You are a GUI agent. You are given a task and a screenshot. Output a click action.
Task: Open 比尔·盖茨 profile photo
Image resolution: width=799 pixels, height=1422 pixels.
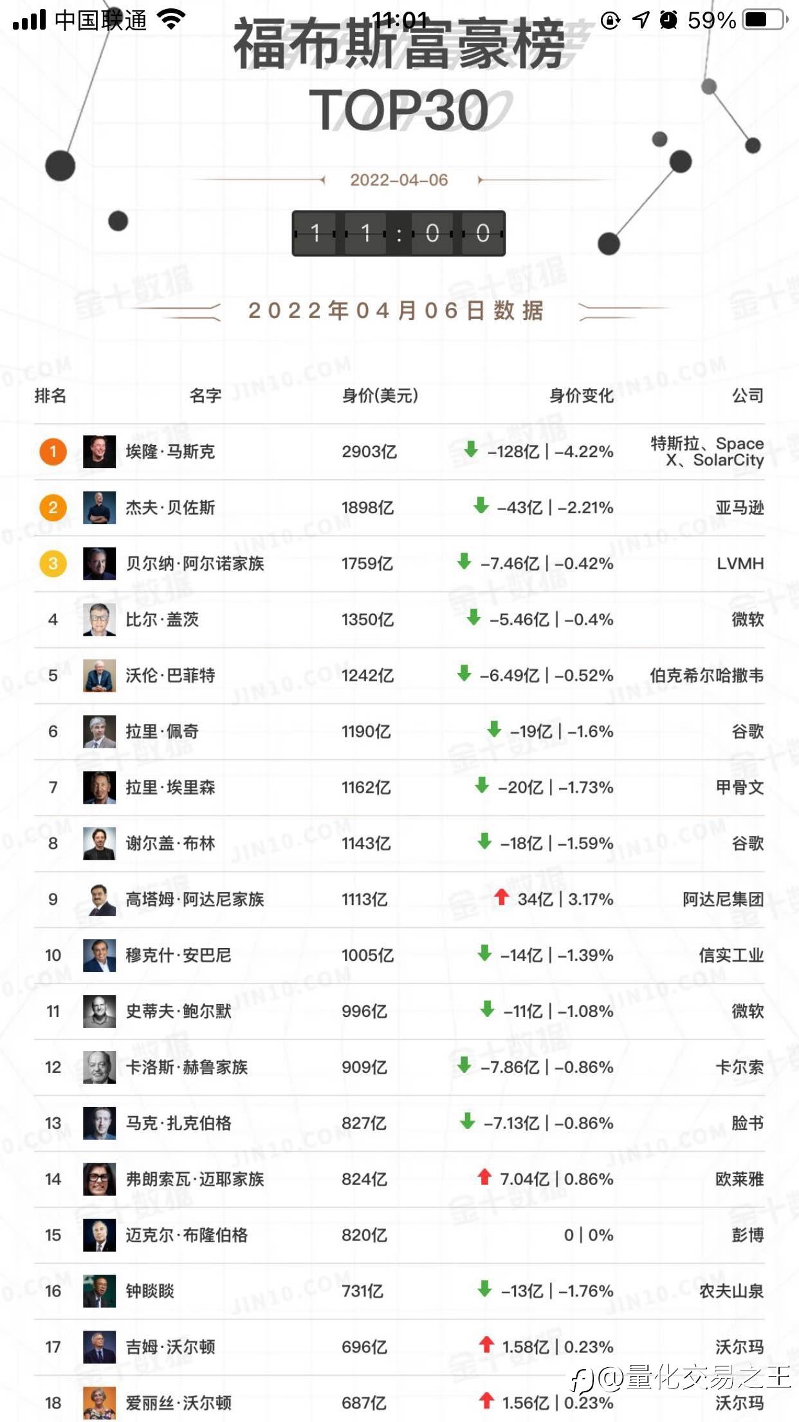(x=100, y=620)
